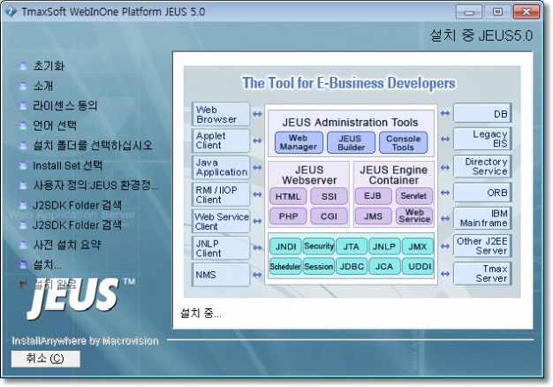
Task: Click the Scheduler service box
Action: click(x=285, y=266)
